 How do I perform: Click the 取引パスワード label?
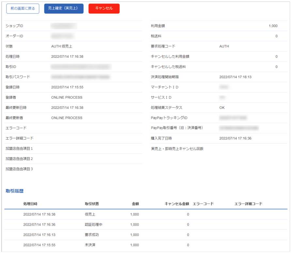pos(18,77)
